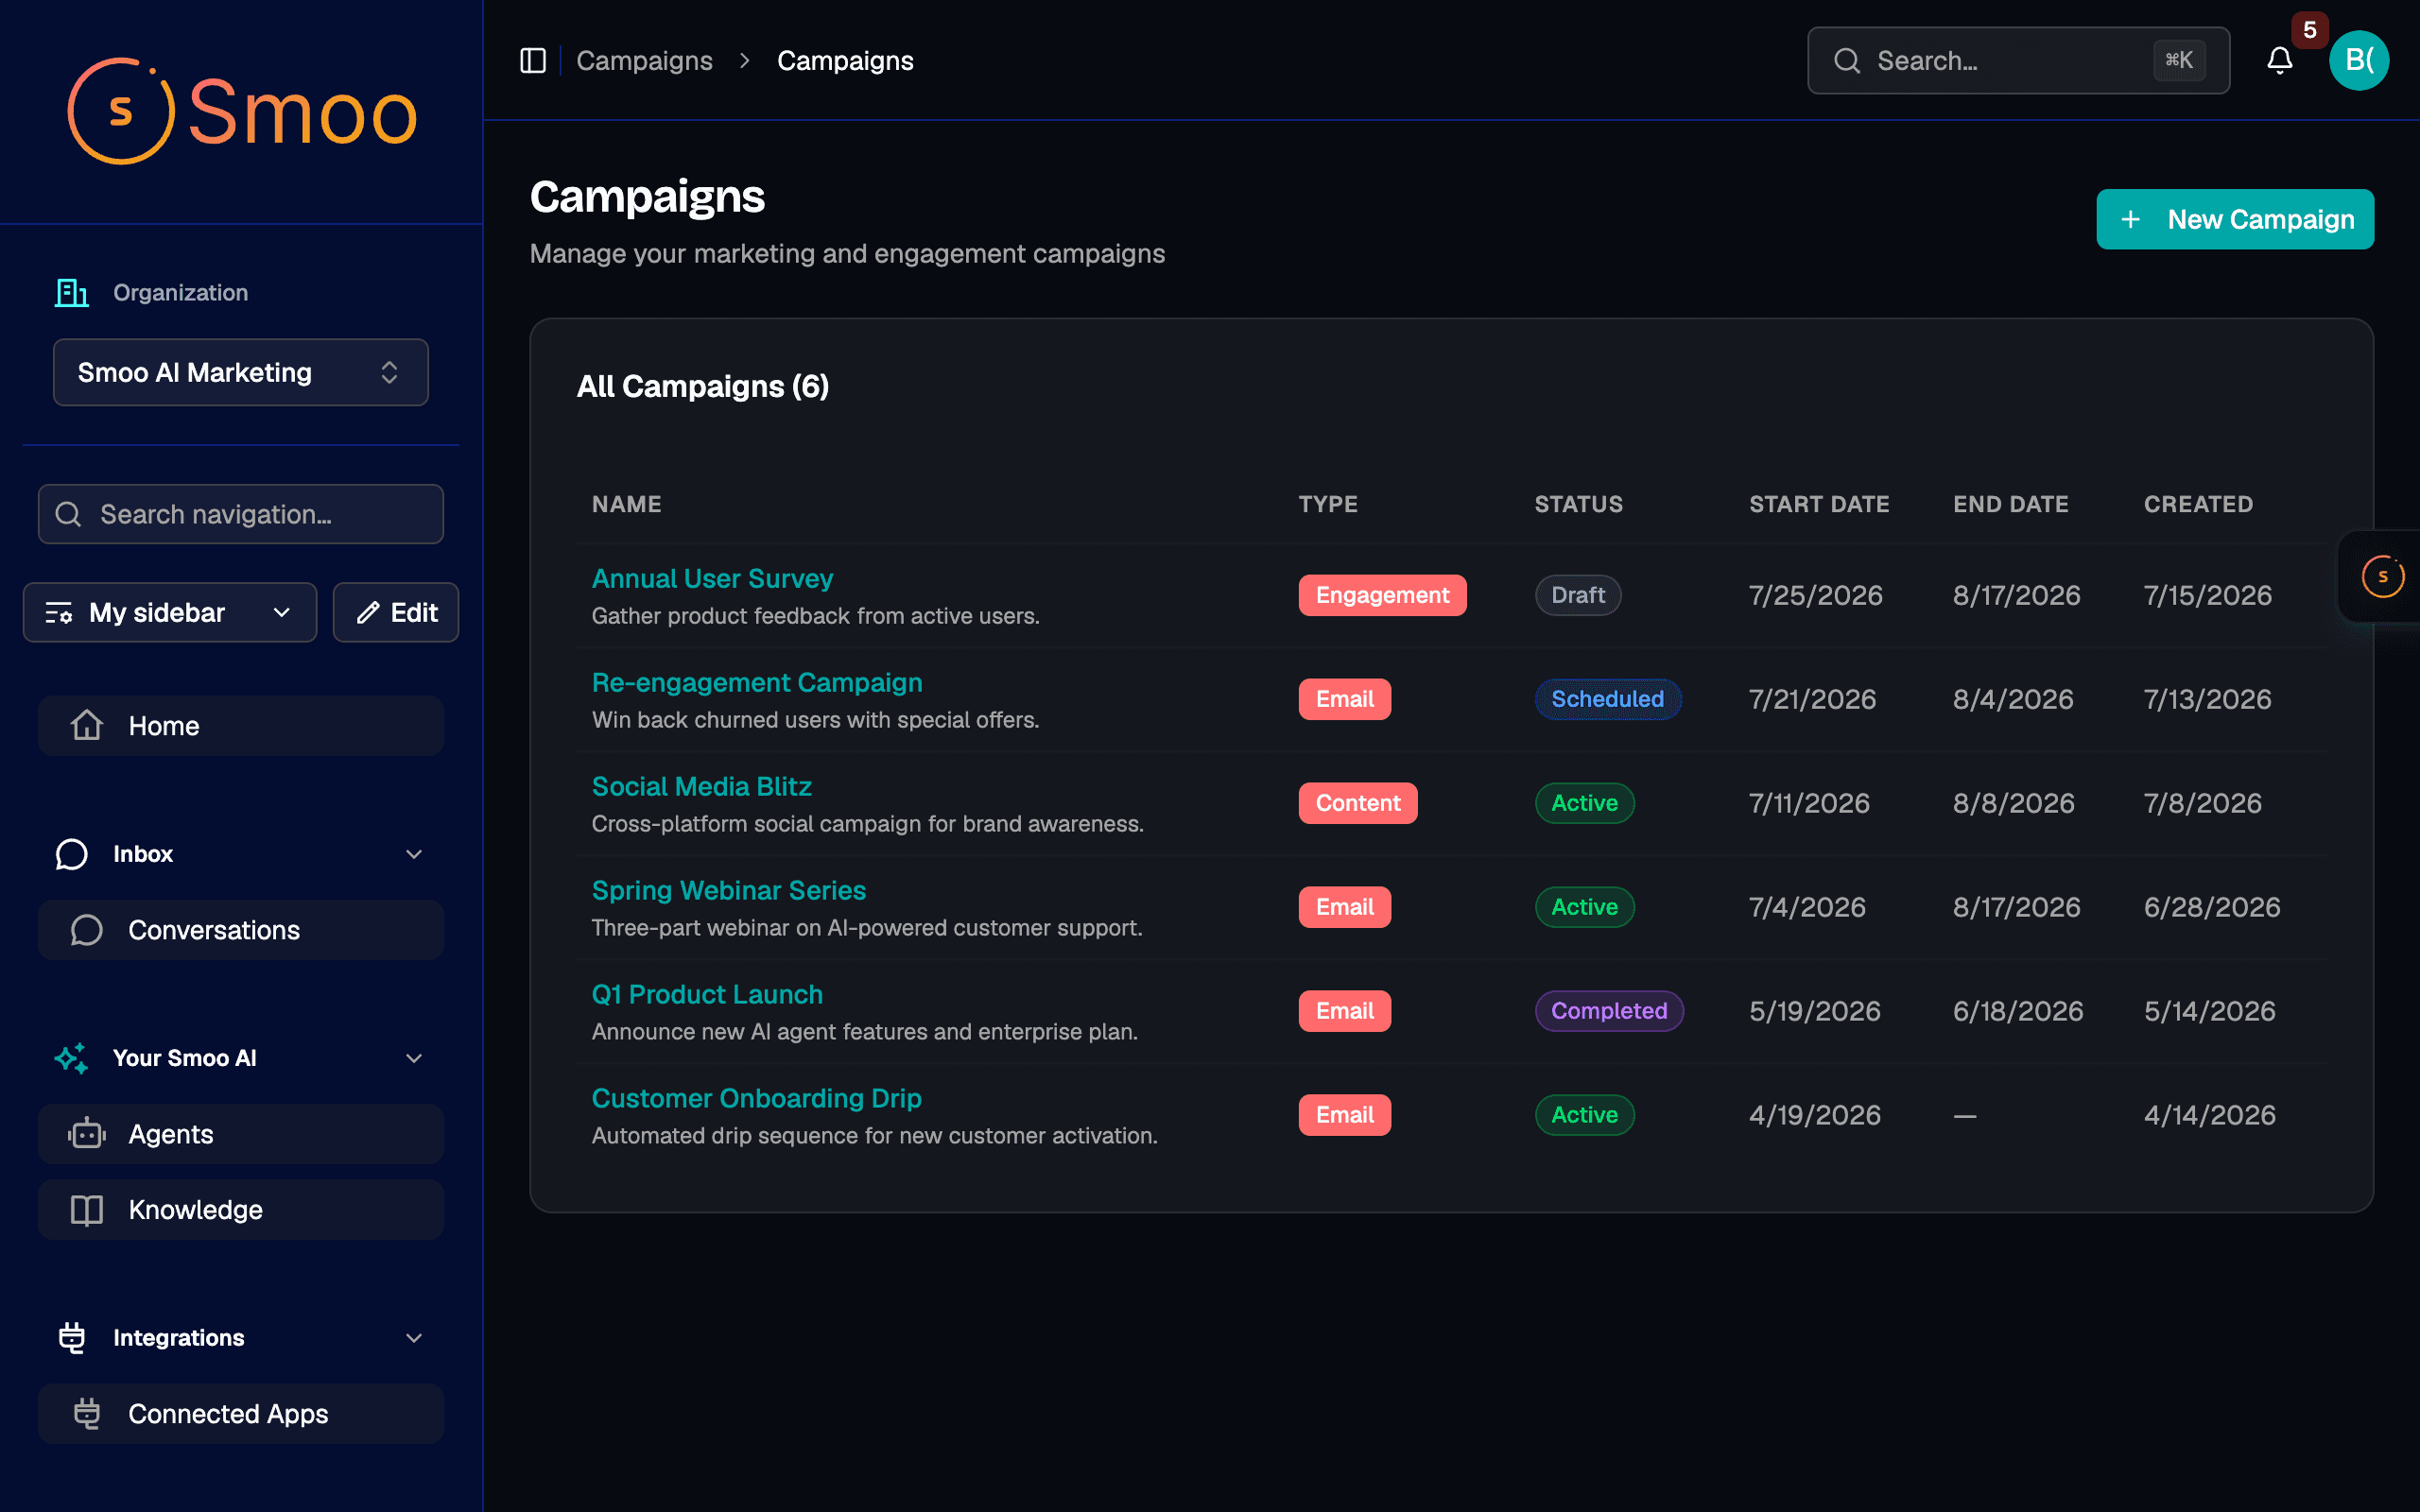This screenshot has height=1512, width=2420.
Task: Open the Annual User Survey campaign
Action: click(x=712, y=578)
